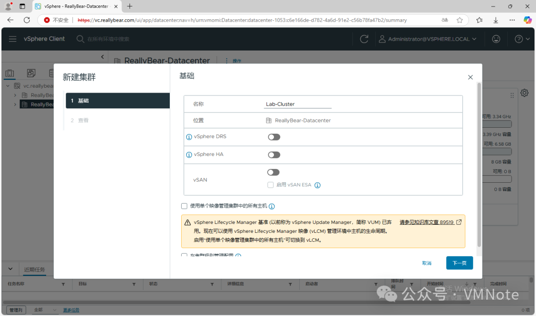Filter the 任务名称 column

(x=63, y=284)
